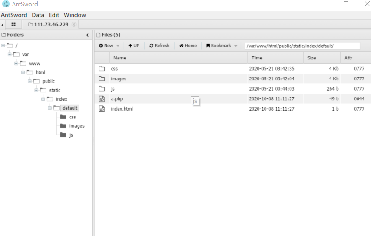The image size is (371, 236).
Task: Go to Home directory
Action: (188, 46)
